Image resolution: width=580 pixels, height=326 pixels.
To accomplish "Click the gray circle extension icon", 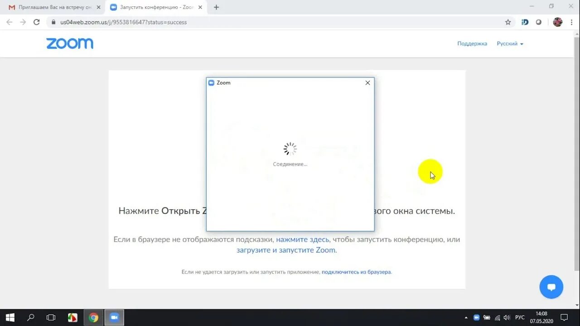I will (538, 22).
